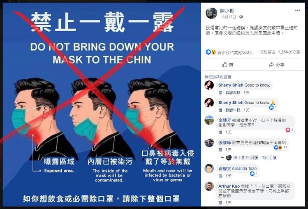Click the wow reaction emoji icon
308x209 pixels.
(x=213, y=52)
